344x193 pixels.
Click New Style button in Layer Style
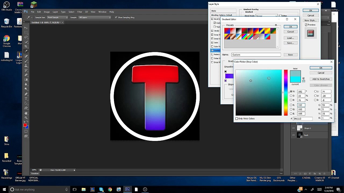click(x=310, y=20)
